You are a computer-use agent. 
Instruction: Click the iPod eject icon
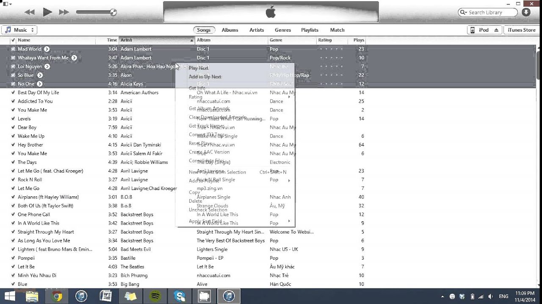coord(496,30)
